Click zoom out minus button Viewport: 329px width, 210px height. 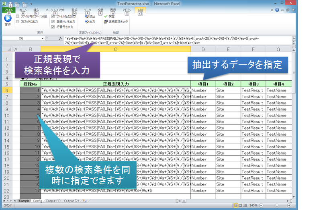261,206
